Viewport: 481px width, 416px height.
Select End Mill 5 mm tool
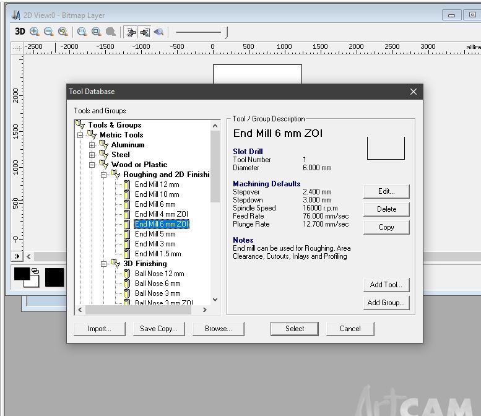pos(155,234)
